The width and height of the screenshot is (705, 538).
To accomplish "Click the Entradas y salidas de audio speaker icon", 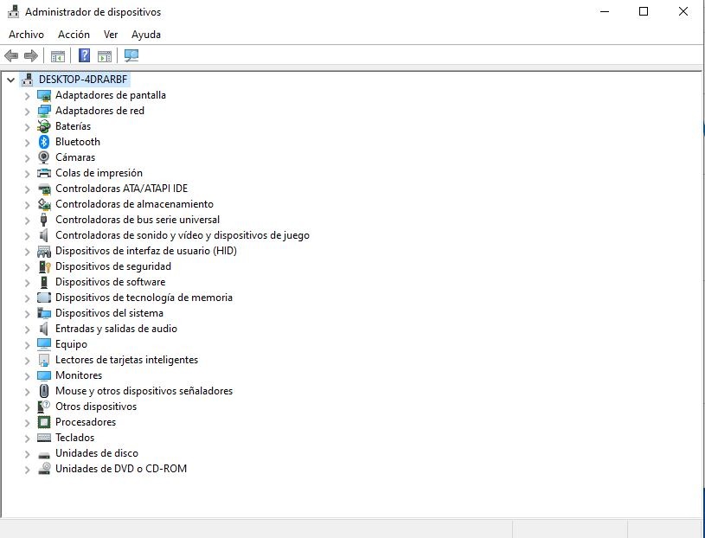I will click(x=43, y=329).
